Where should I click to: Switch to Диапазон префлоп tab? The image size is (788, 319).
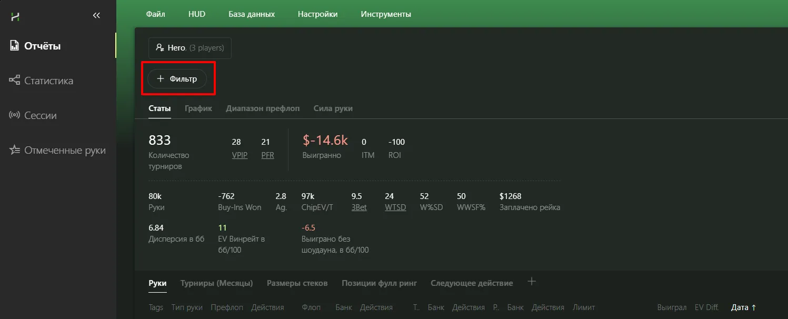pos(263,108)
